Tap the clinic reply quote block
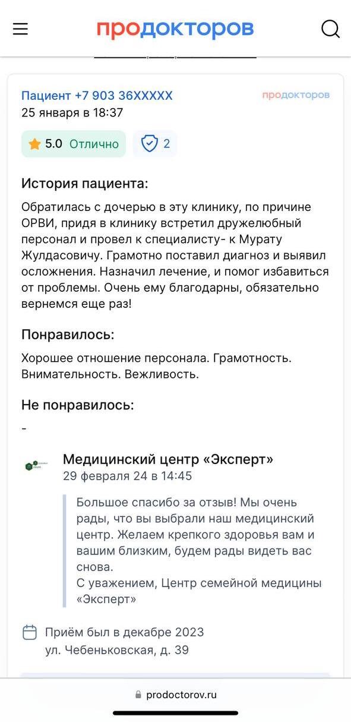Viewport: 351px width, 722px height. pos(196,550)
